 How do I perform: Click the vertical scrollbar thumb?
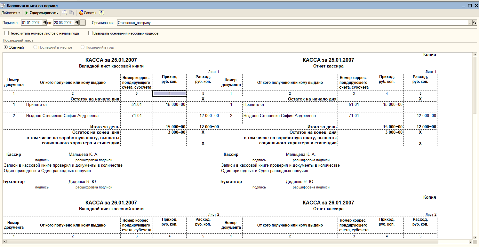[475, 85]
